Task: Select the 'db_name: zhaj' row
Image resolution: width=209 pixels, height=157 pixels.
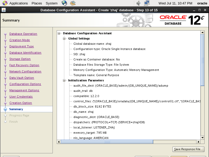Action: point(83,112)
